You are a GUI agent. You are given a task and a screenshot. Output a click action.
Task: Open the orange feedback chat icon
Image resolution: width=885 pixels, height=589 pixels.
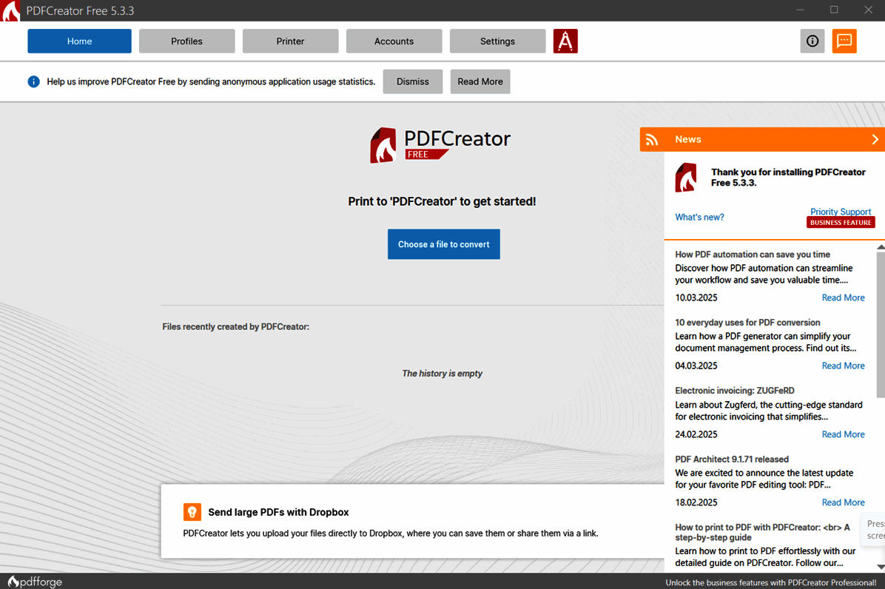click(844, 41)
